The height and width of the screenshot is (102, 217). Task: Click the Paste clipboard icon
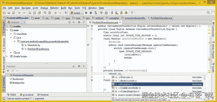(39, 13)
